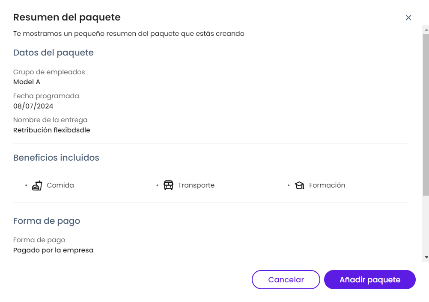Viewport: 429px width, 302px height.
Task: Click the Comida food icon
Action: tap(37, 185)
